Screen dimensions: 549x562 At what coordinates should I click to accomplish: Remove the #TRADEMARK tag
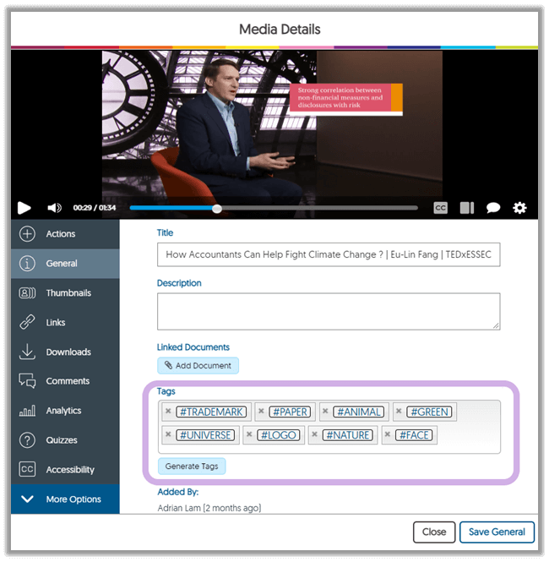coord(168,412)
